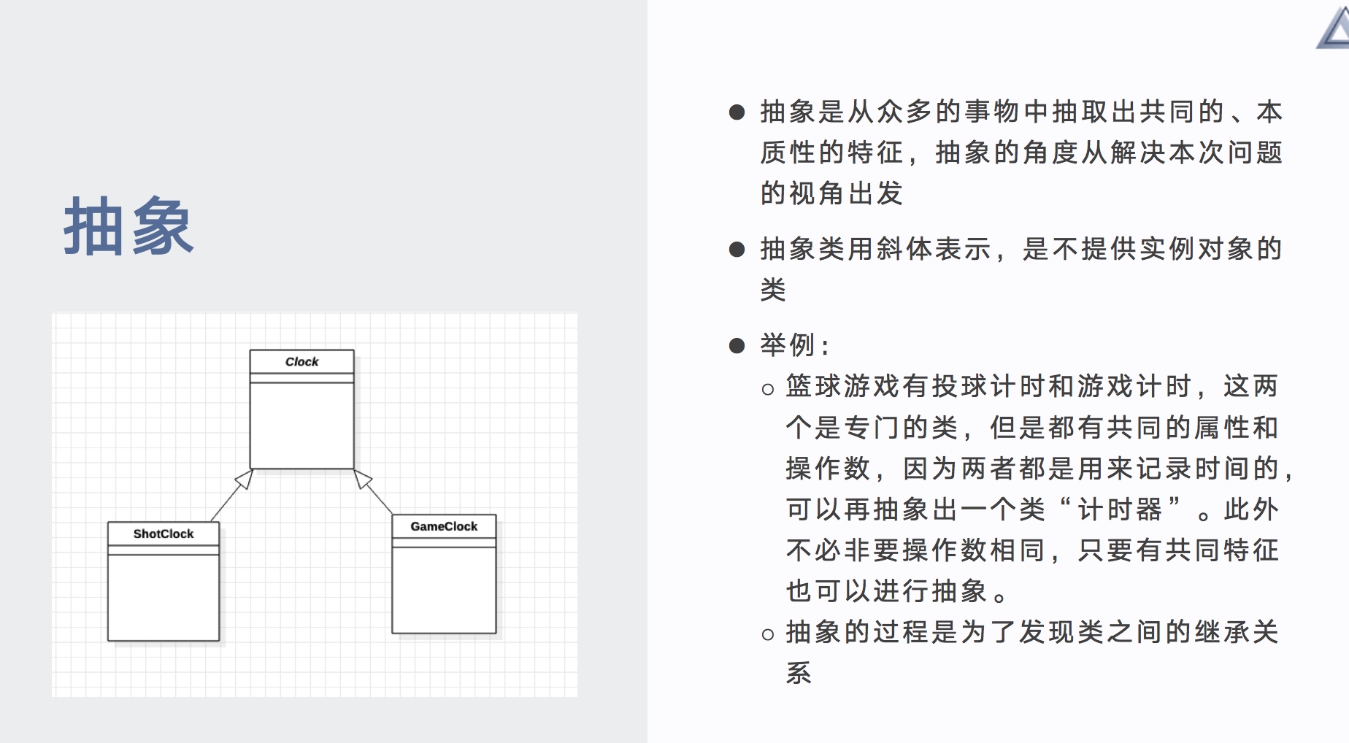The height and width of the screenshot is (743, 1349).
Task: Click the empty body of the GameClock class
Action: tap(444, 590)
